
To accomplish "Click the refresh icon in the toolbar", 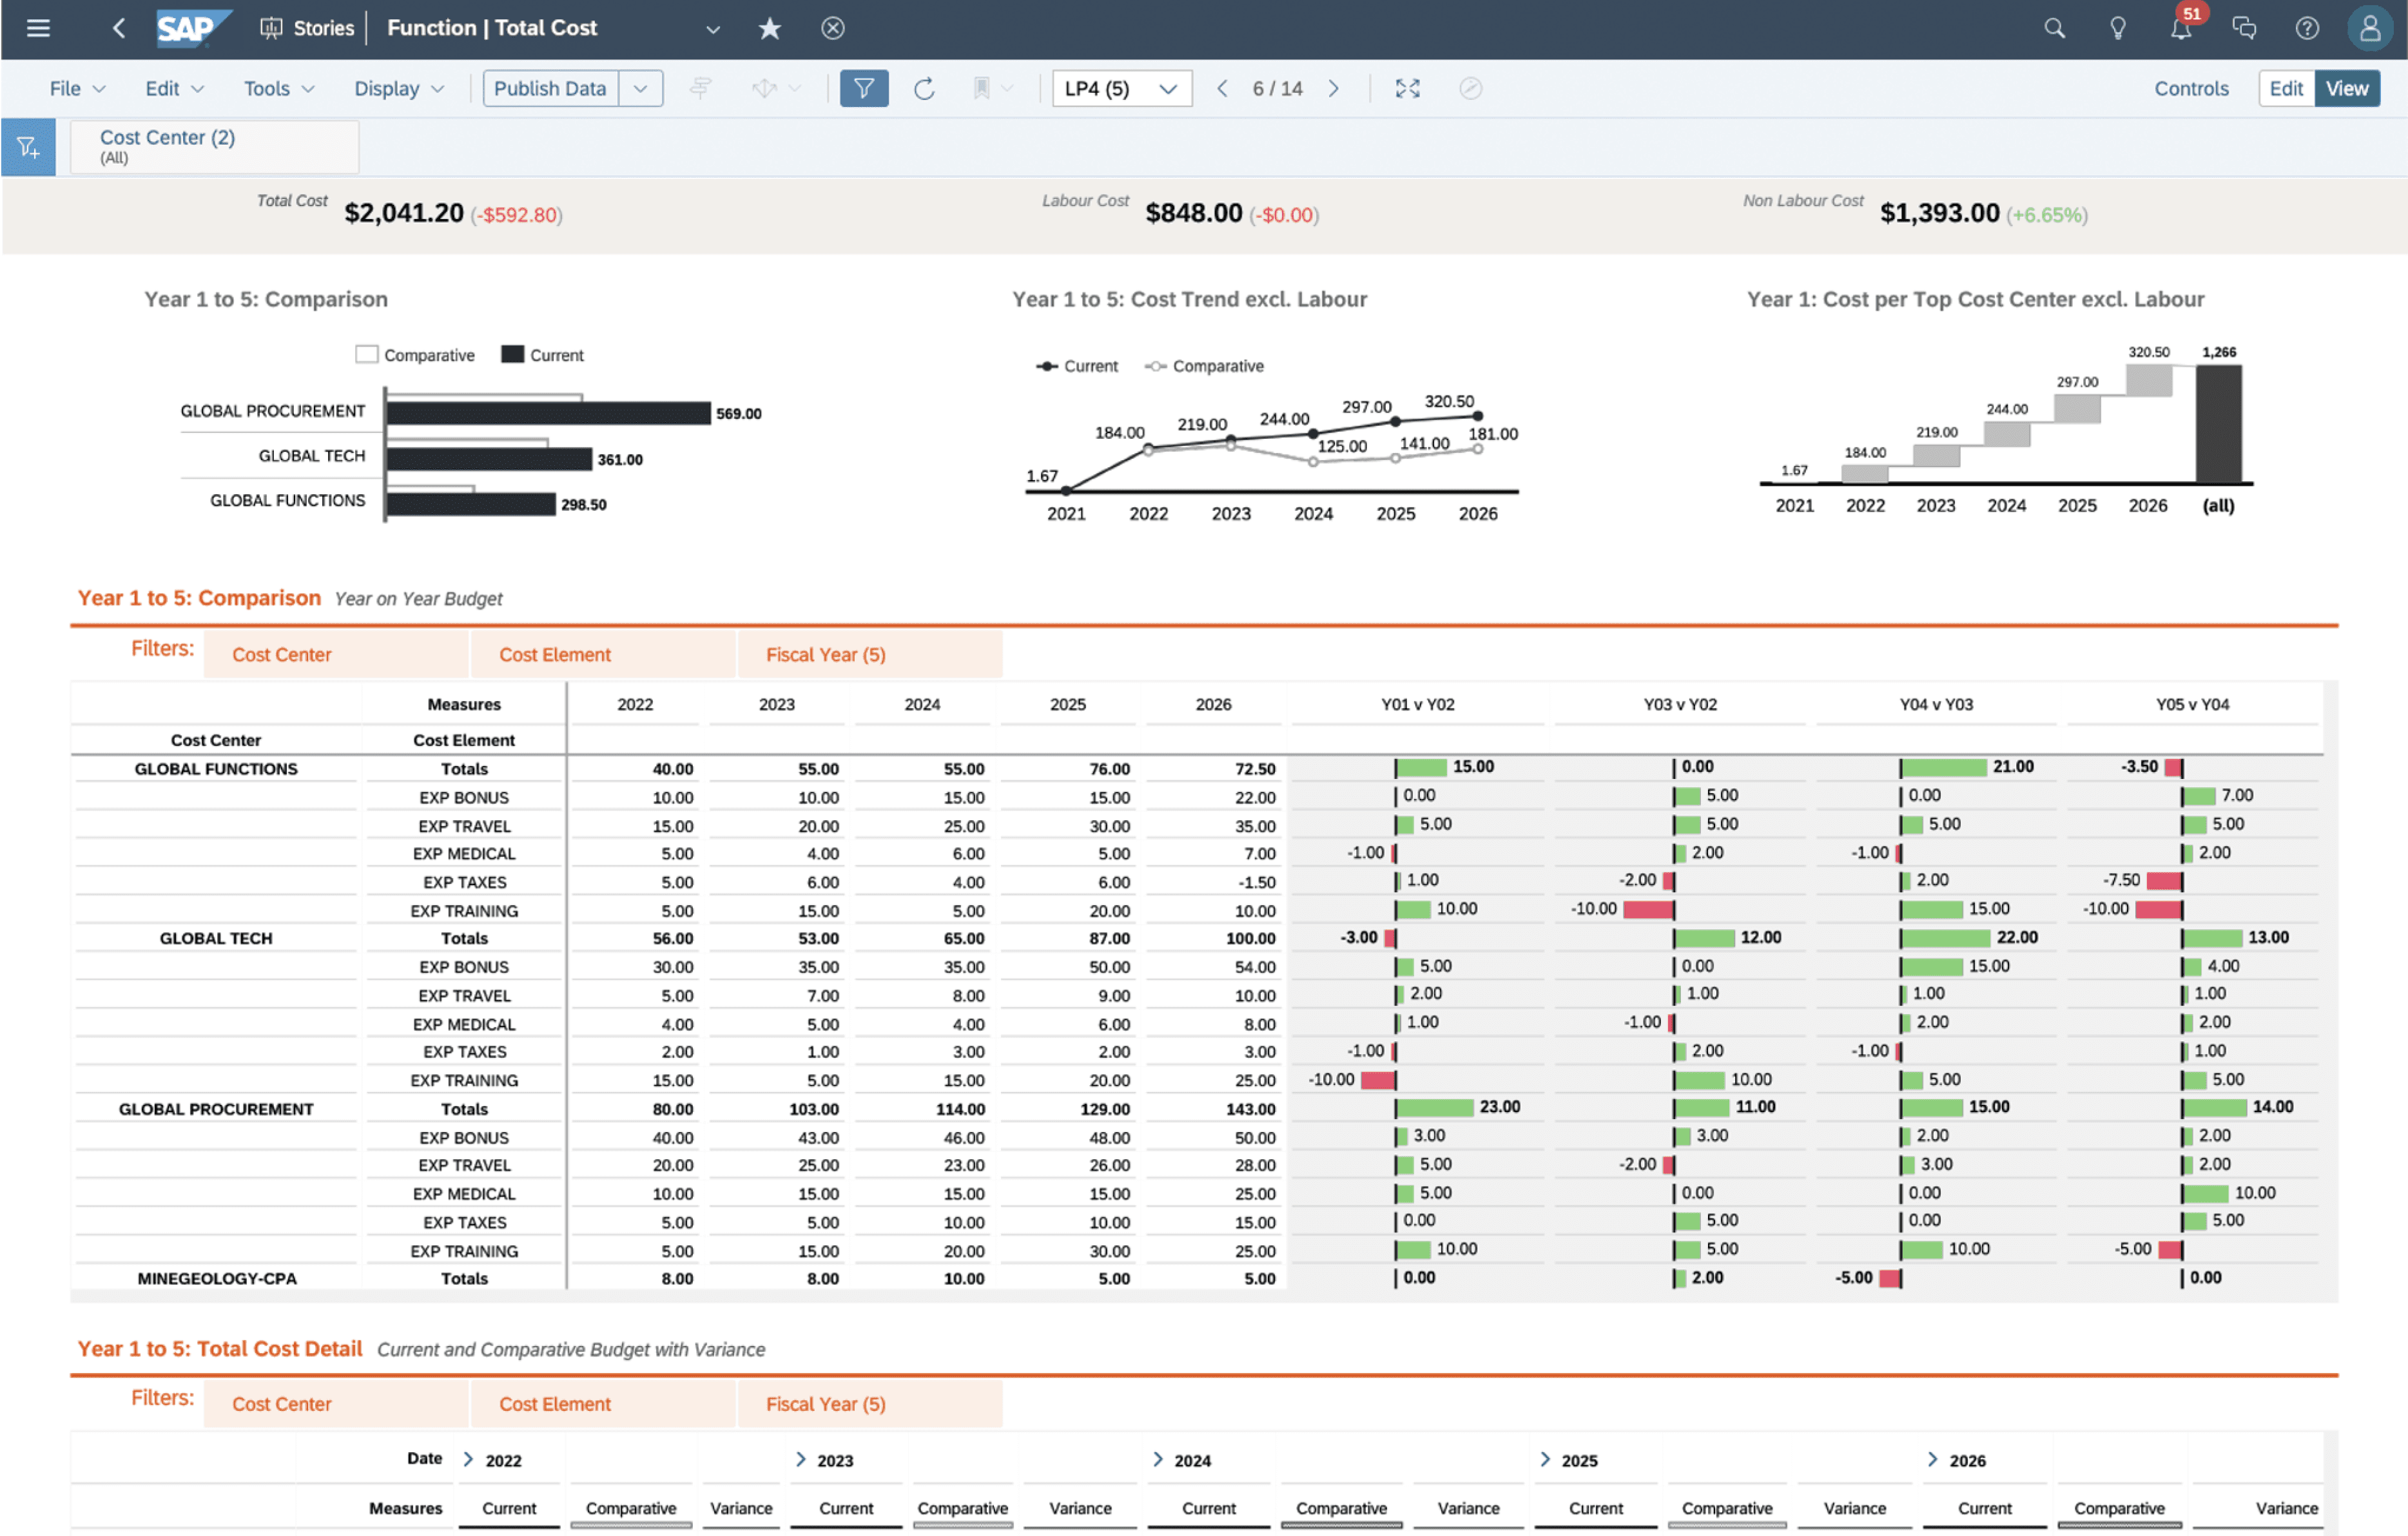I will 924,89.
